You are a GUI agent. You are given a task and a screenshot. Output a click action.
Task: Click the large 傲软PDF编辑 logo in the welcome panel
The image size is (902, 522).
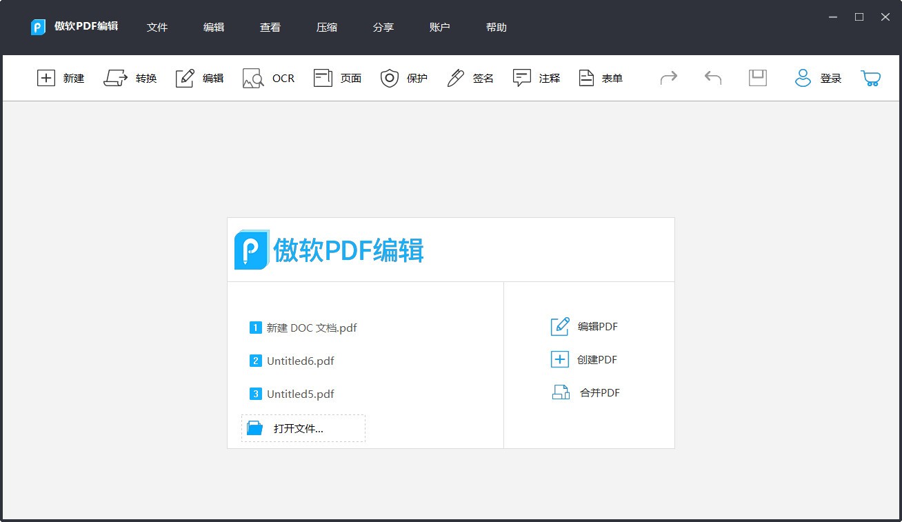[330, 250]
